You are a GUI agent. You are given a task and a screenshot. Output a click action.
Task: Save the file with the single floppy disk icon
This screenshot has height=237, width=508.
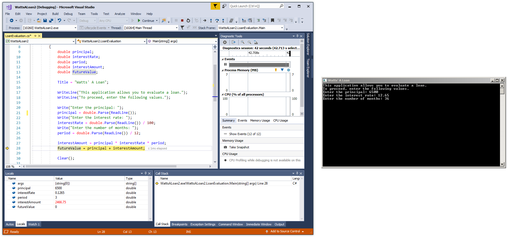point(45,20)
